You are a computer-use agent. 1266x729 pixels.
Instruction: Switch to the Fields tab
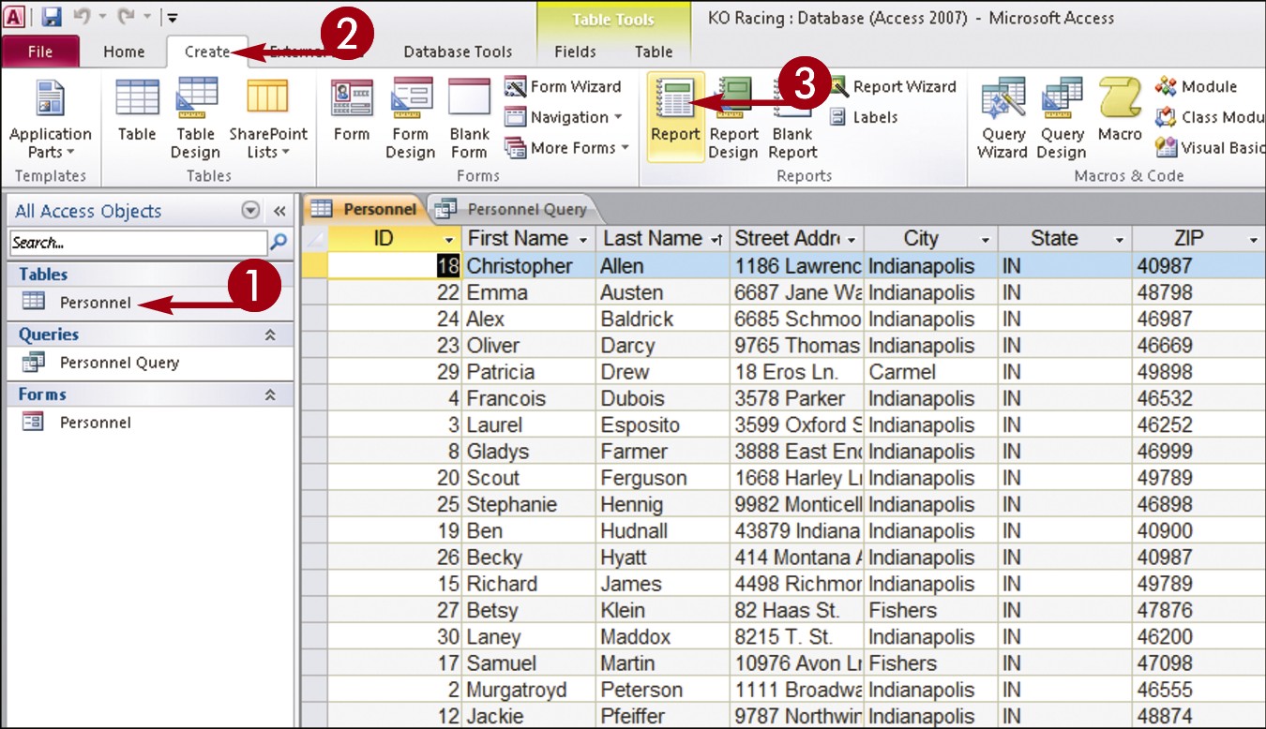575,52
